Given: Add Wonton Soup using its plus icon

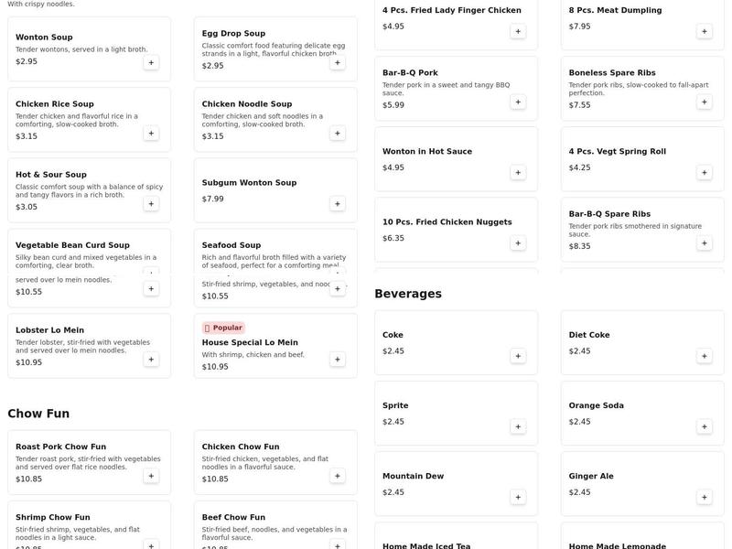Looking at the screenshot, I should pos(151,63).
